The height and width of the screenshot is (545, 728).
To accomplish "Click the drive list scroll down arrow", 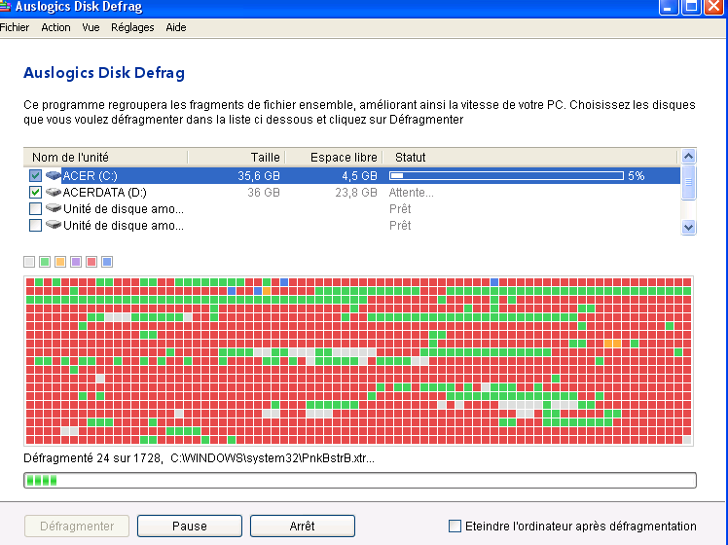I will 688,228.
